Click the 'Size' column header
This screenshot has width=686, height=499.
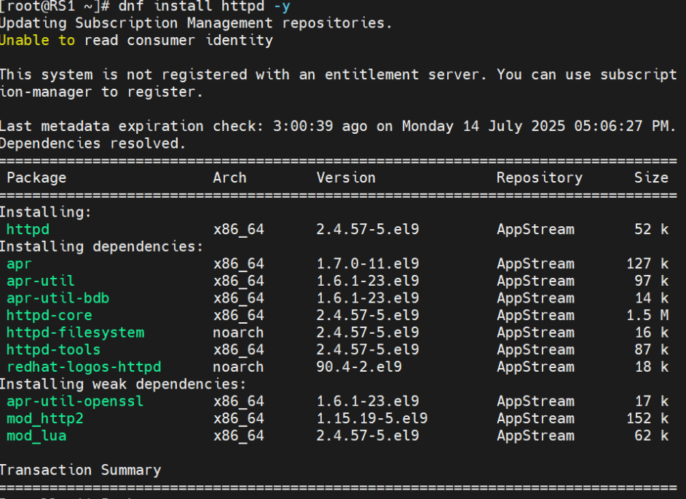652,177
